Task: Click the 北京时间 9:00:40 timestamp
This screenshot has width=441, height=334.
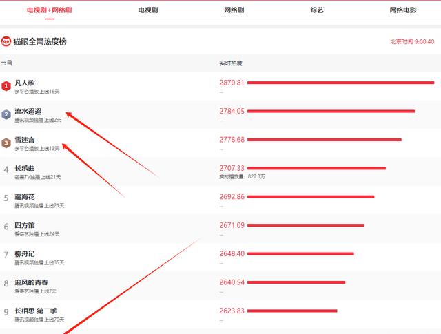Action: (412, 41)
